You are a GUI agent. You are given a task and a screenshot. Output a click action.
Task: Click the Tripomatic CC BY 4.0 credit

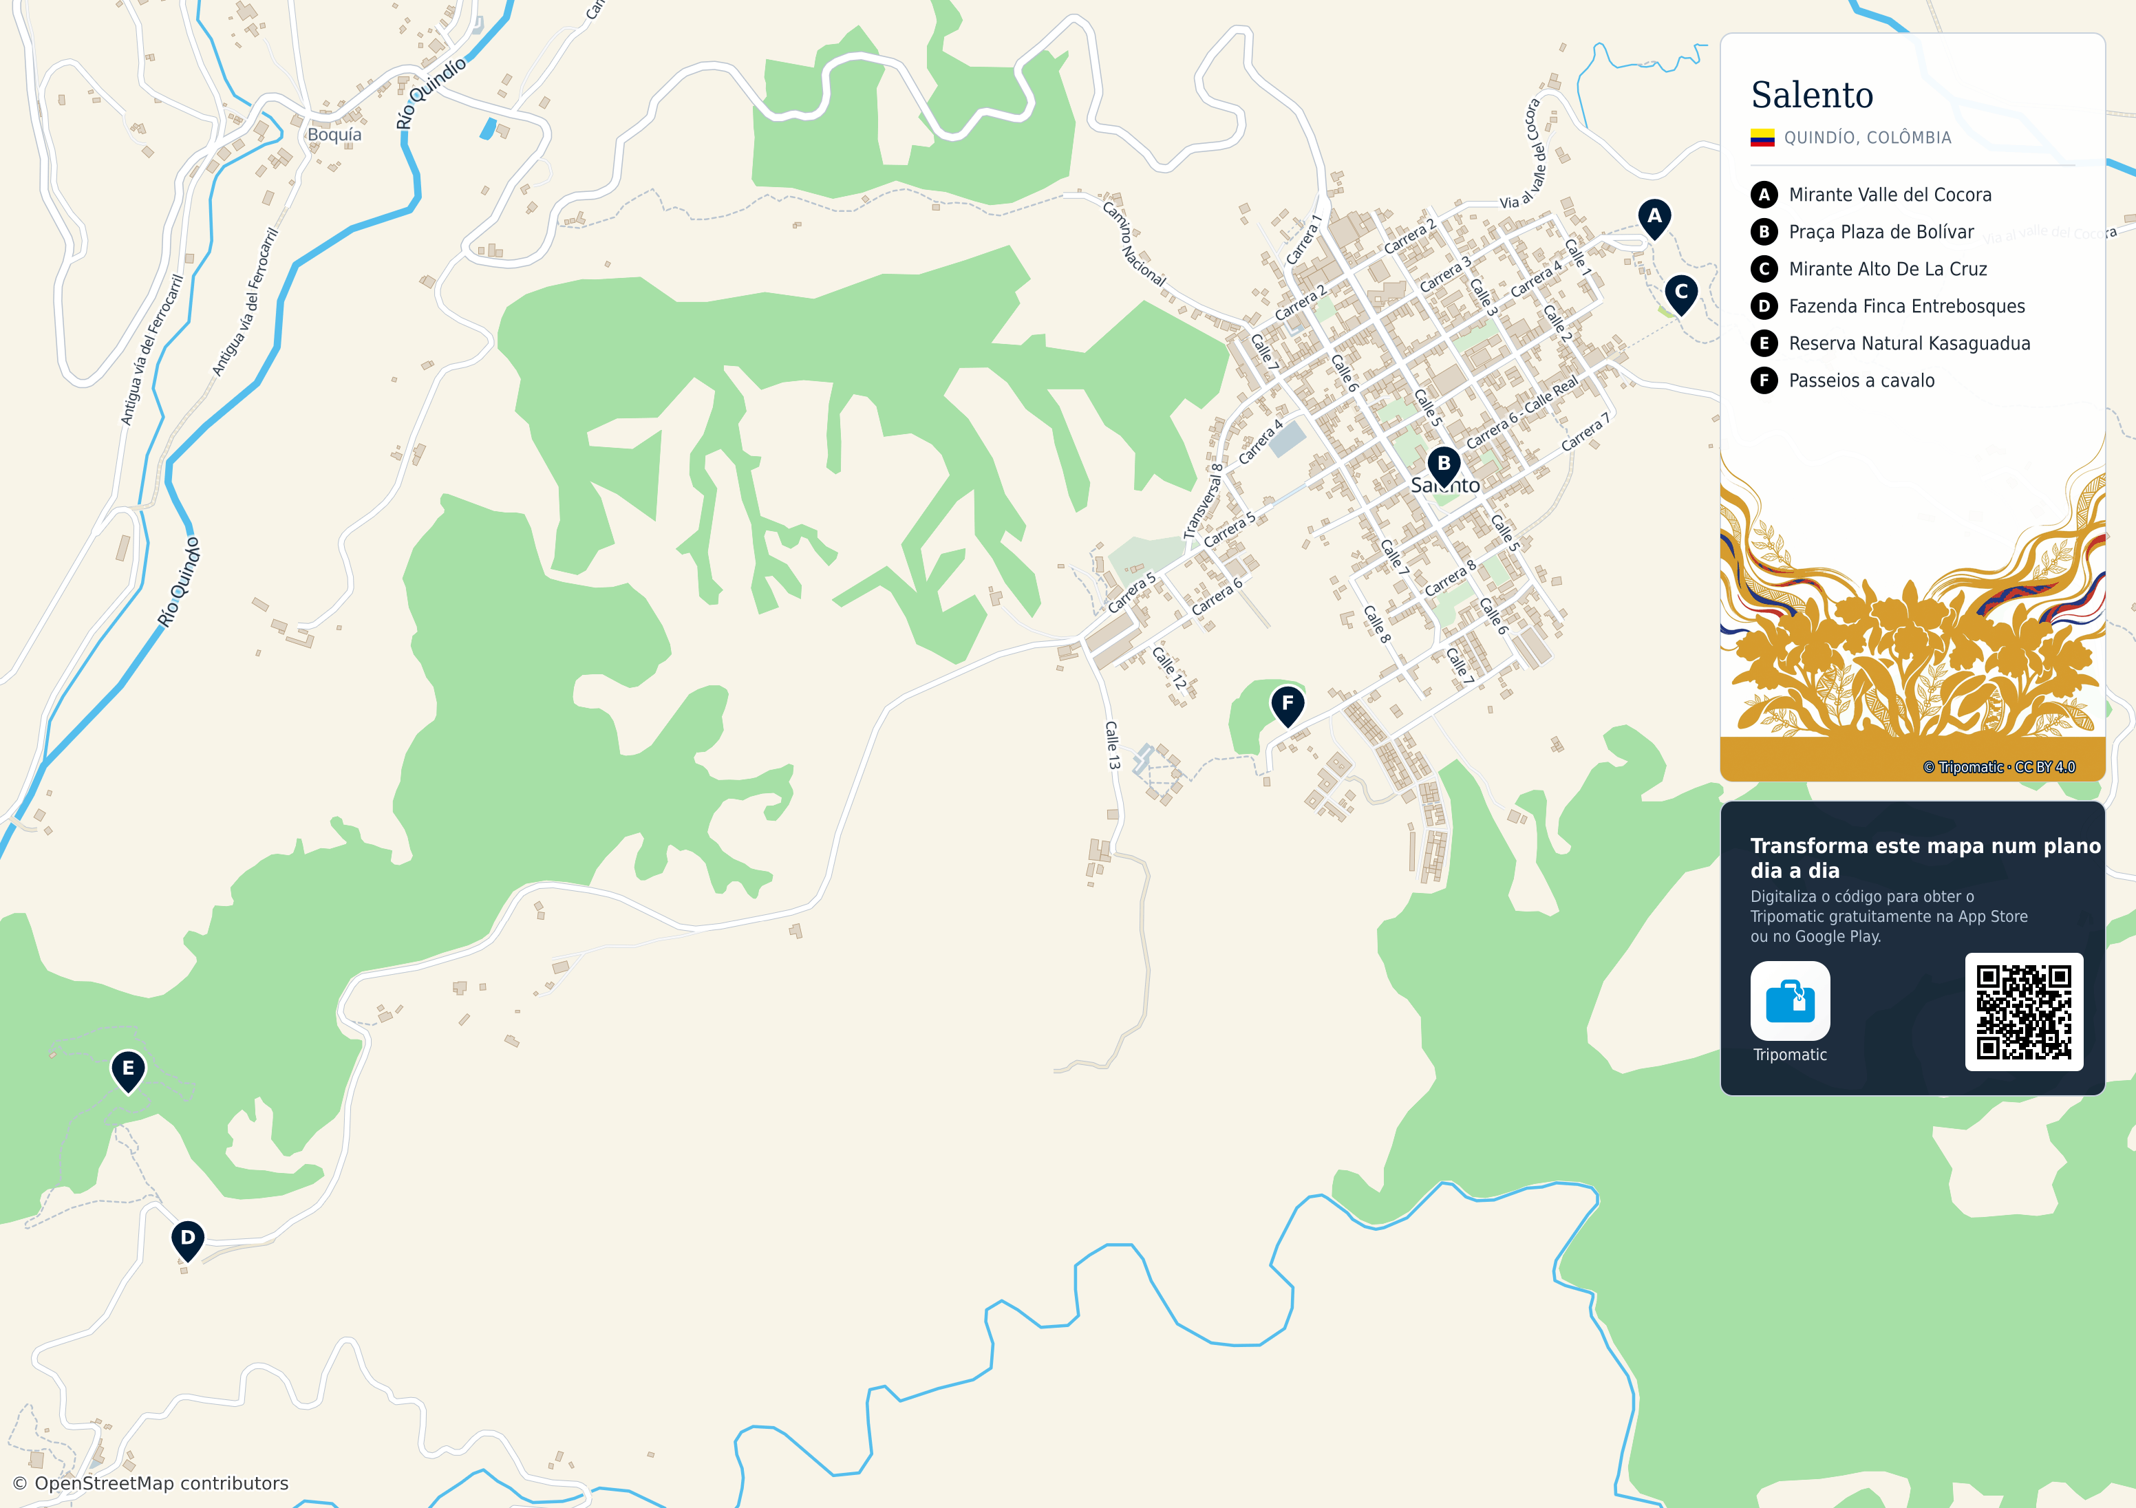coord(1999,768)
